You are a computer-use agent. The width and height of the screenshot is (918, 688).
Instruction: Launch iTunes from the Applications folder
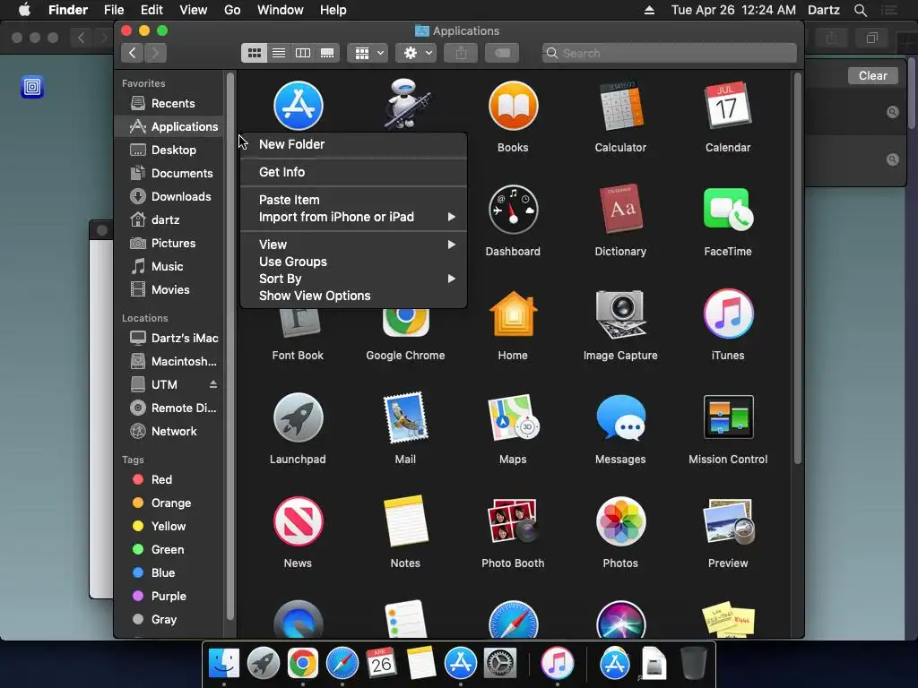point(728,314)
